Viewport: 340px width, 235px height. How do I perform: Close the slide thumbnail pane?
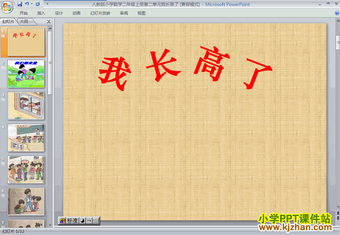49,22
